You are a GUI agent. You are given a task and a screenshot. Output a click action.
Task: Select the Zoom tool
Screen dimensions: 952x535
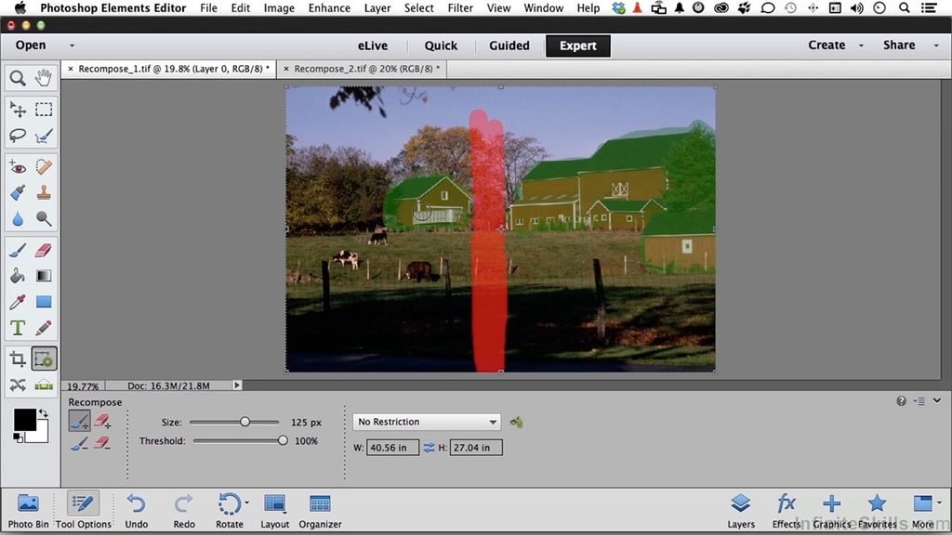click(17, 78)
